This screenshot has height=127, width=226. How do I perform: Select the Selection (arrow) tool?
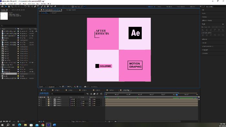(6, 6)
